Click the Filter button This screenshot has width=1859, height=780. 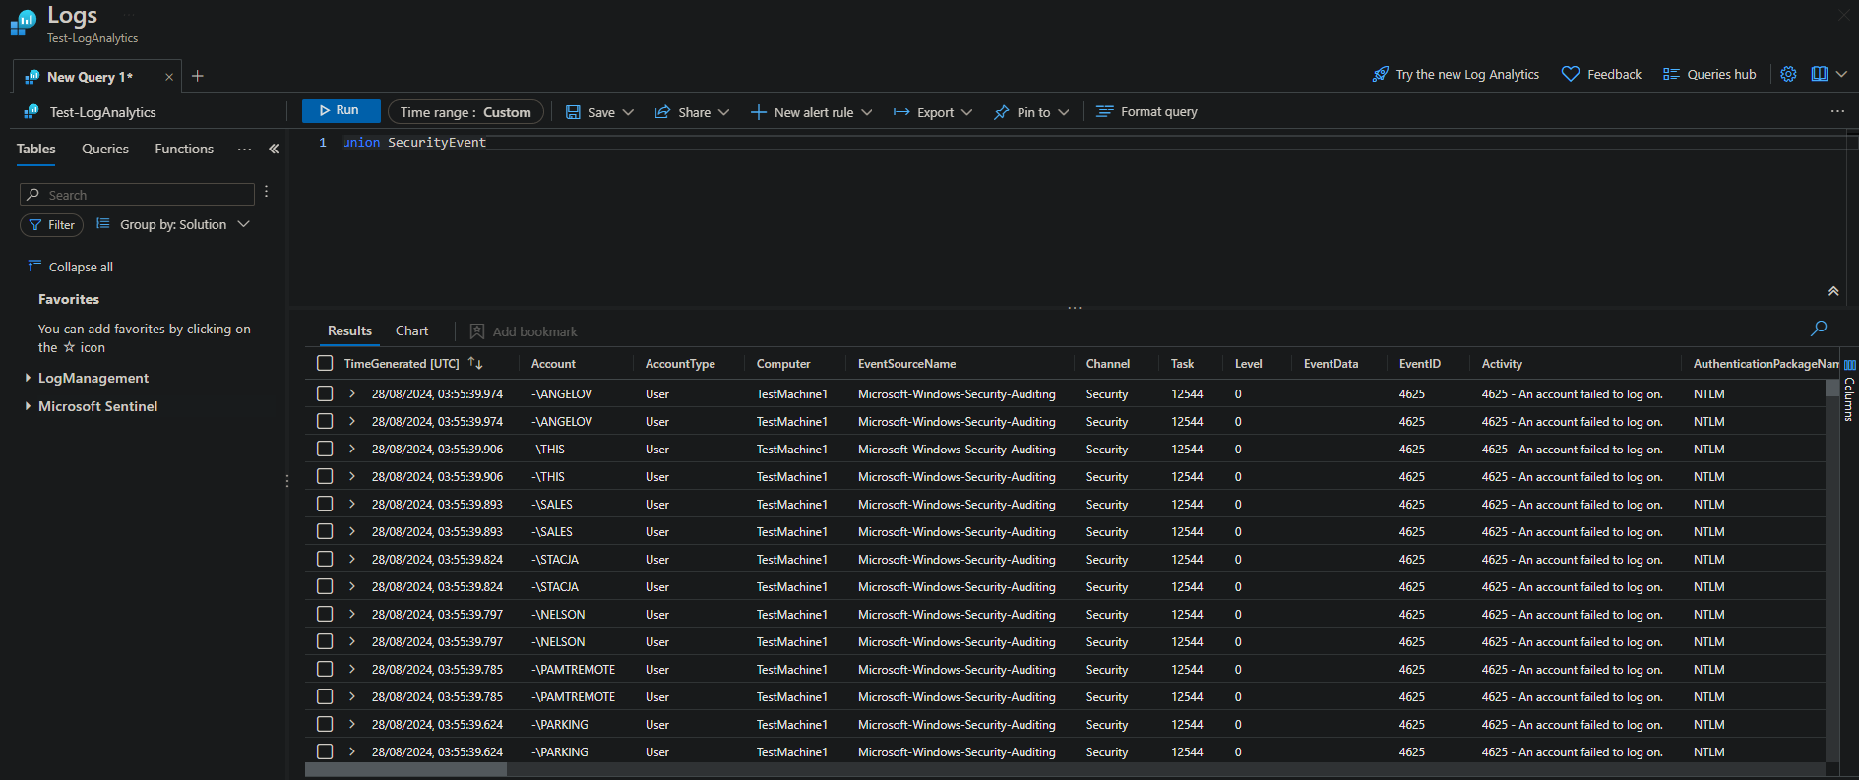pos(51,225)
